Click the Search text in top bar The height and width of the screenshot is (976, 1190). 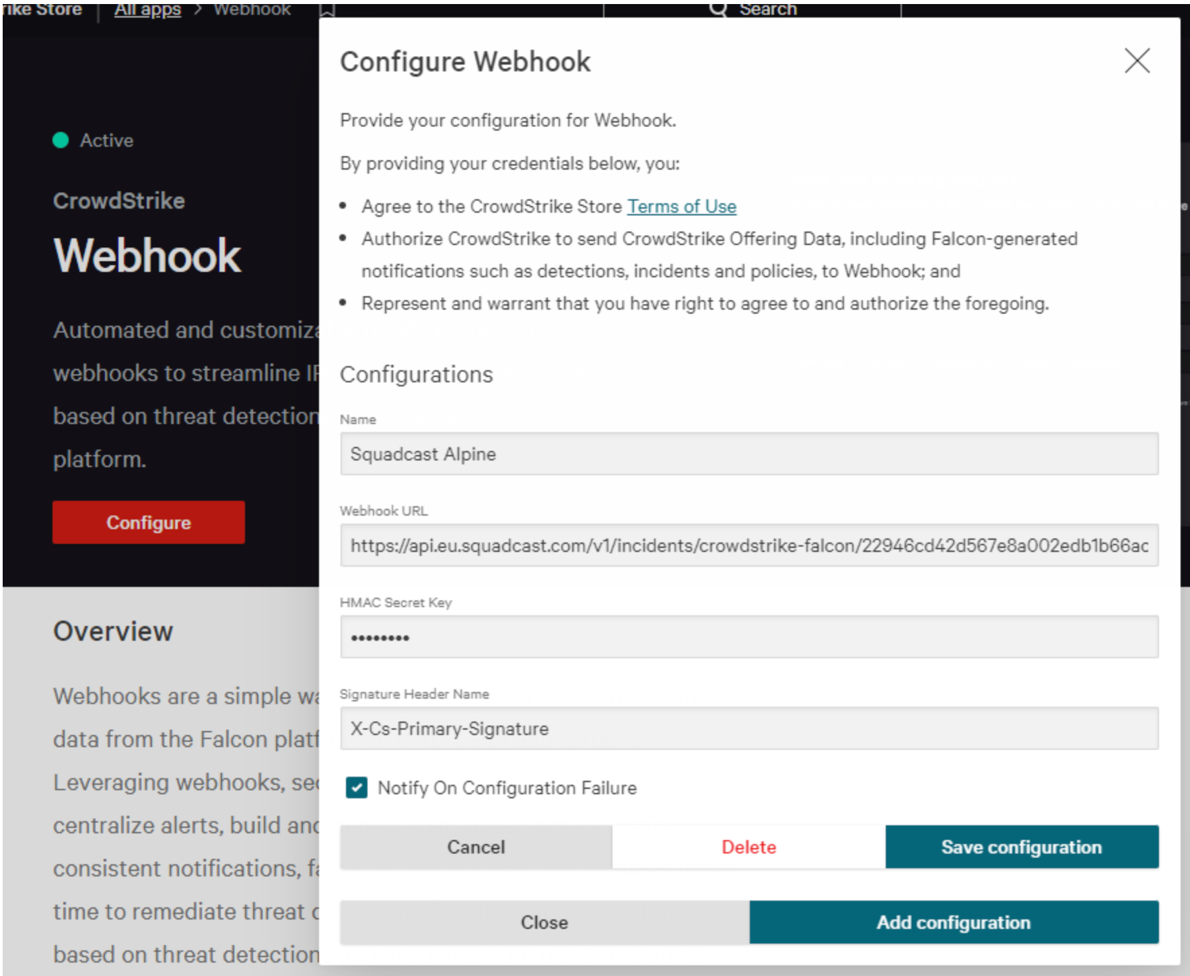coord(768,9)
